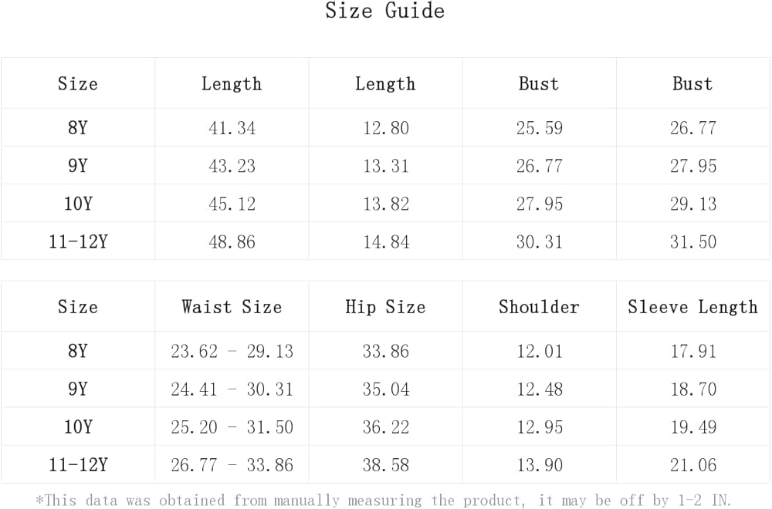This screenshot has height=509, width=772.
Task: Click the manual measuring disclaimer footnote
Action: coord(384,501)
